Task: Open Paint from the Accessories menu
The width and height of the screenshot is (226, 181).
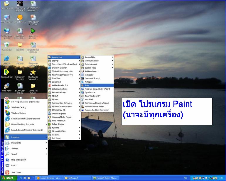Action: pyautogui.click(x=97, y=85)
